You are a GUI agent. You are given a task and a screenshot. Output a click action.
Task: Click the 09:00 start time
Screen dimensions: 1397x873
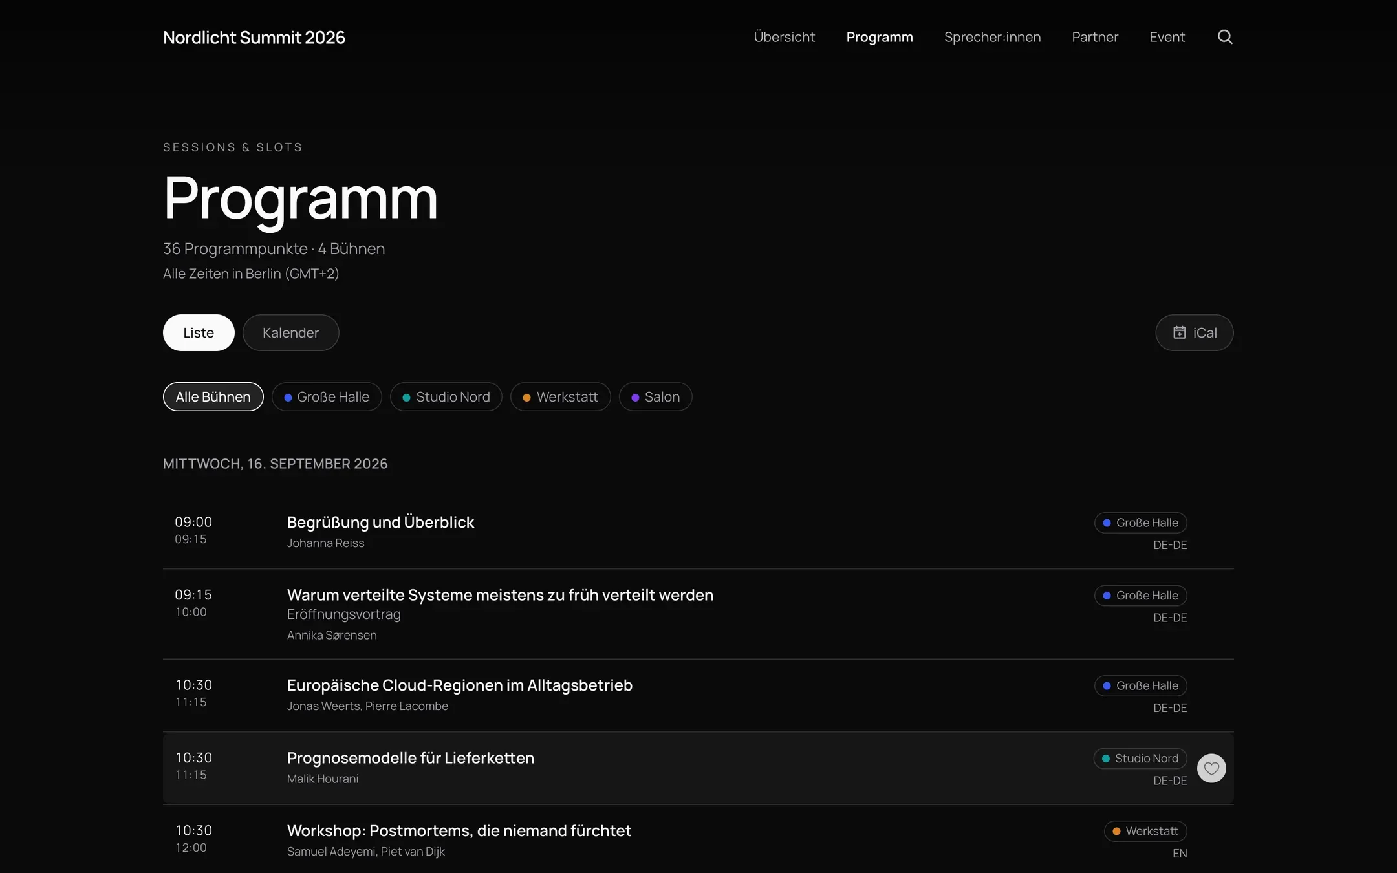193,522
